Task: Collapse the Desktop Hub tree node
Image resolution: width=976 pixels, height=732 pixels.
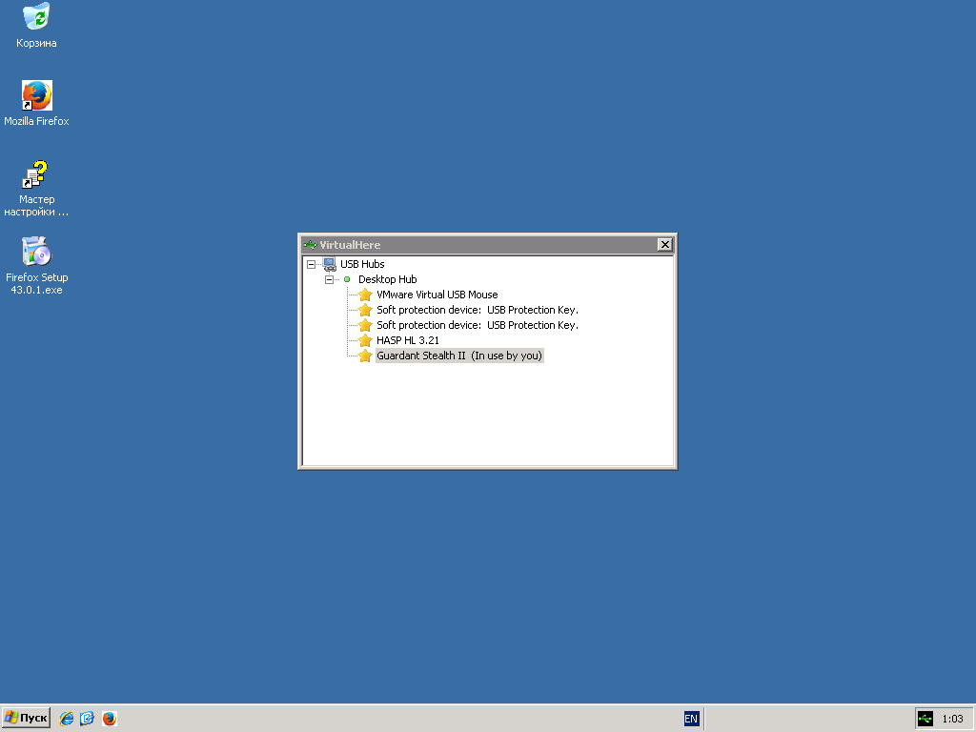Action: (x=329, y=279)
